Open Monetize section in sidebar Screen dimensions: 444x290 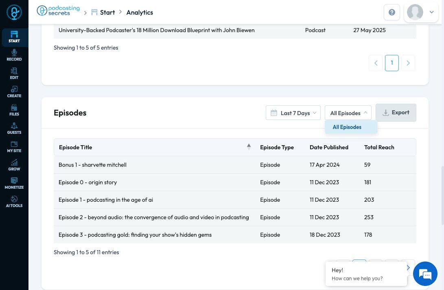tap(14, 183)
